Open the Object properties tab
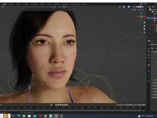The image size is (157, 118). (148, 65)
